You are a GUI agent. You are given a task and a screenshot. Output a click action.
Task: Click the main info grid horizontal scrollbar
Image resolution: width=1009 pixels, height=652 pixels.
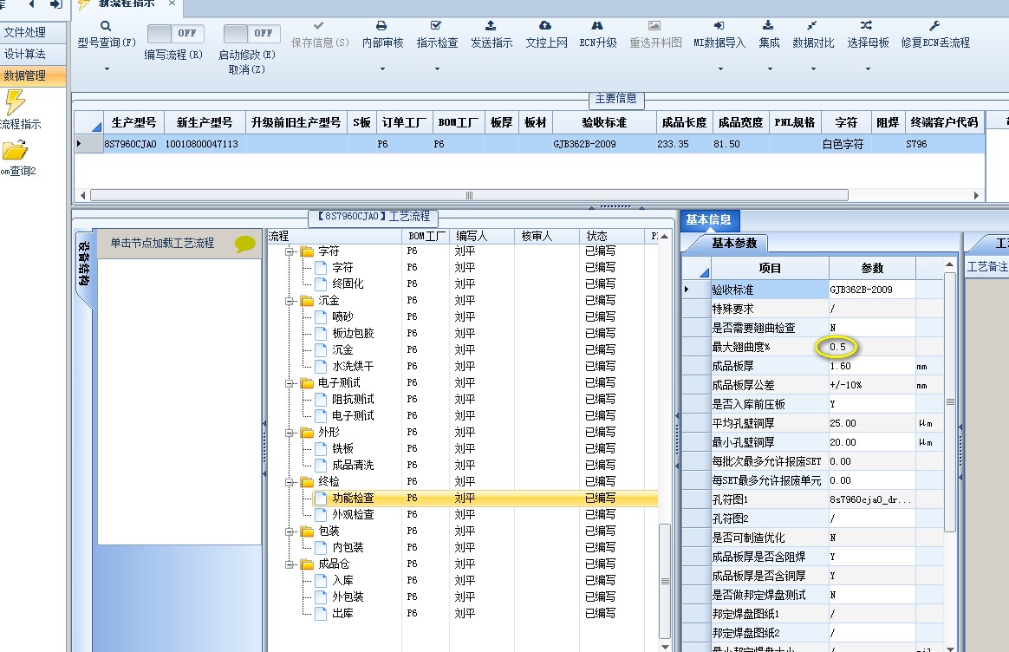(x=469, y=195)
